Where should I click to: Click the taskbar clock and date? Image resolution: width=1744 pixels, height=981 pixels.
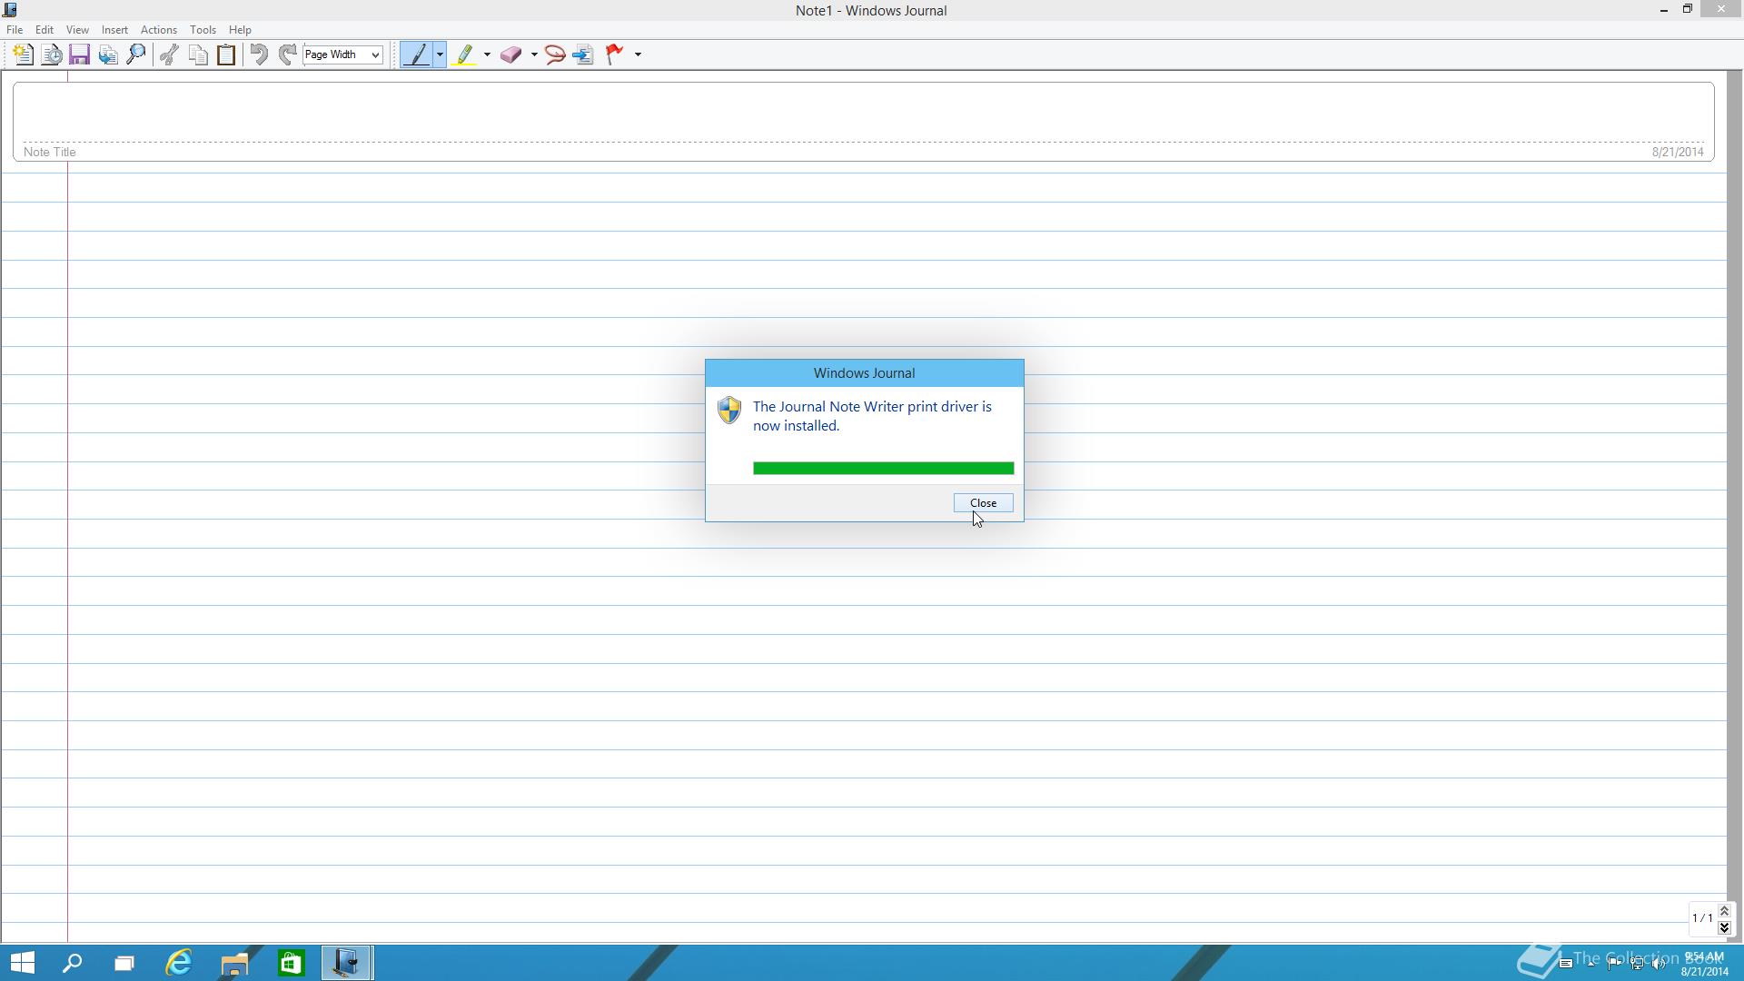(1704, 964)
